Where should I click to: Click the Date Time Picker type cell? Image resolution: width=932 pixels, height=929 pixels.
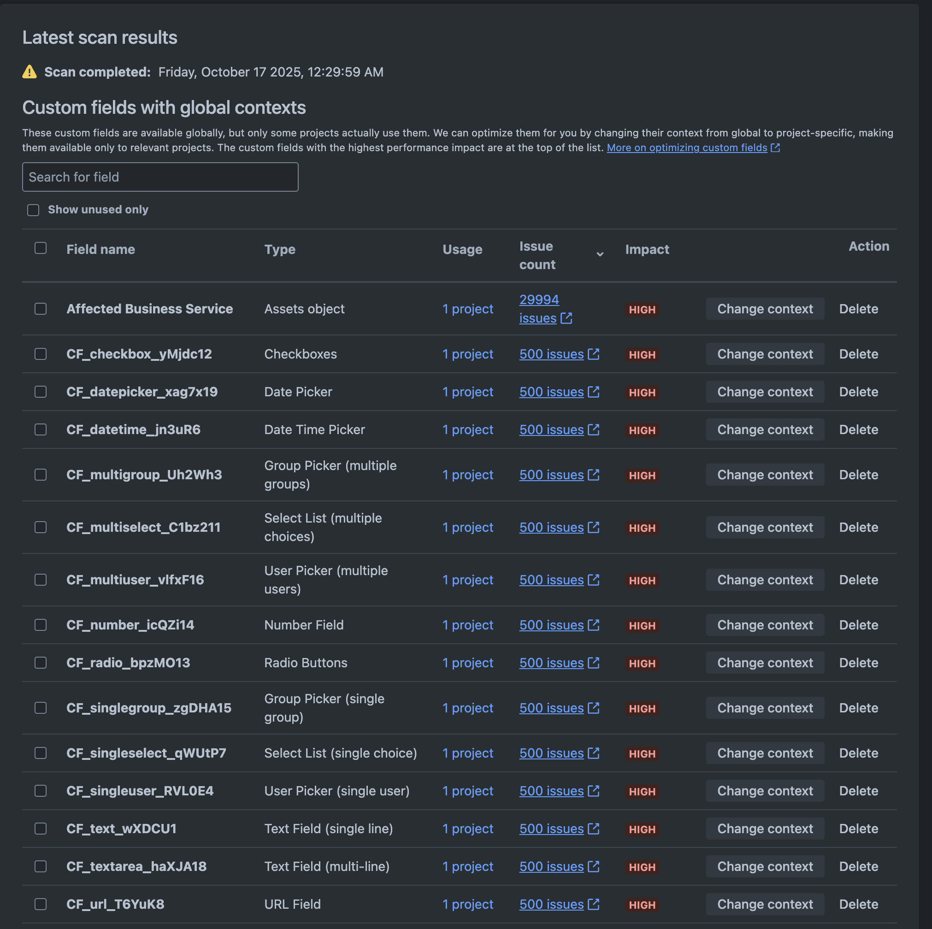coord(314,429)
